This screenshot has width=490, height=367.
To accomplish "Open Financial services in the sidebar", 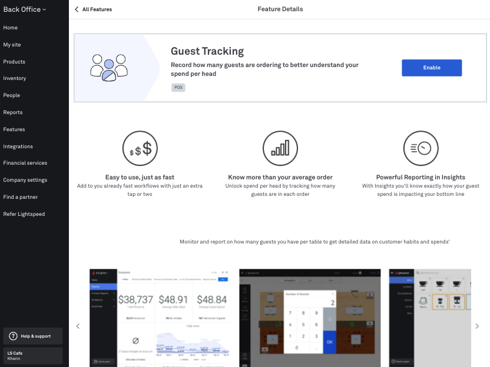I will click(25, 162).
